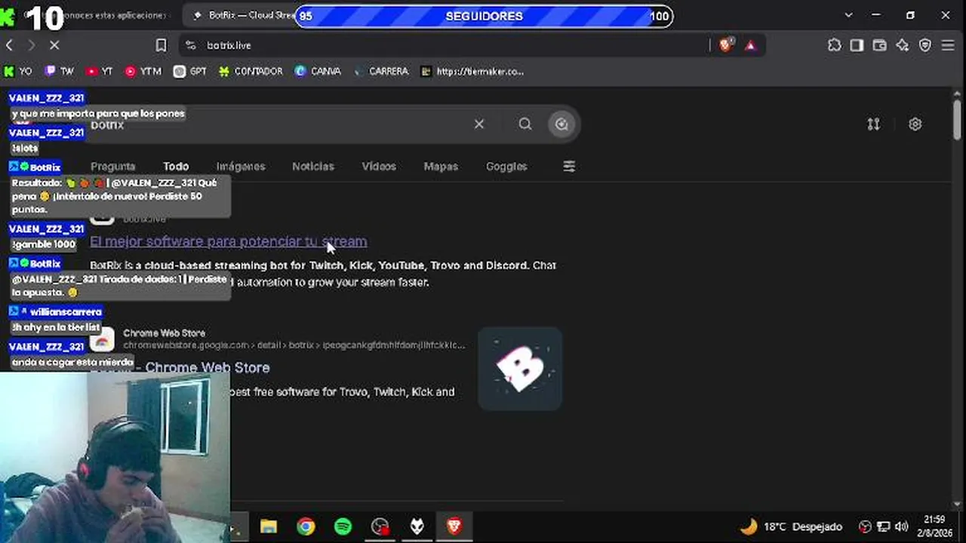The height and width of the screenshot is (543, 966).
Task: Click the BotRix logo thumbnail
Action: coord(520,369)
